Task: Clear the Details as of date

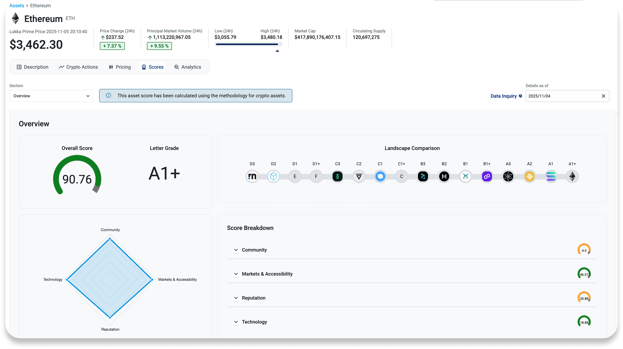Action: point(603,96)
